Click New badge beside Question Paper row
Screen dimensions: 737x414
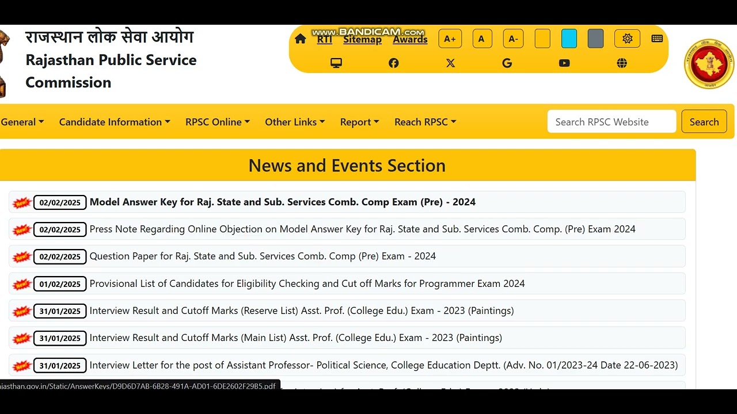pos(22,256)
